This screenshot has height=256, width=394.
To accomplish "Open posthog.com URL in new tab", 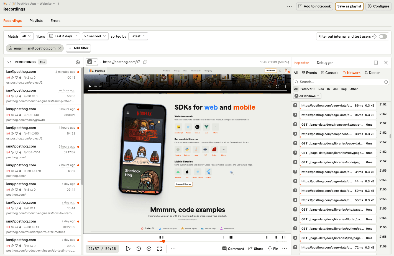I will point(139,62).
